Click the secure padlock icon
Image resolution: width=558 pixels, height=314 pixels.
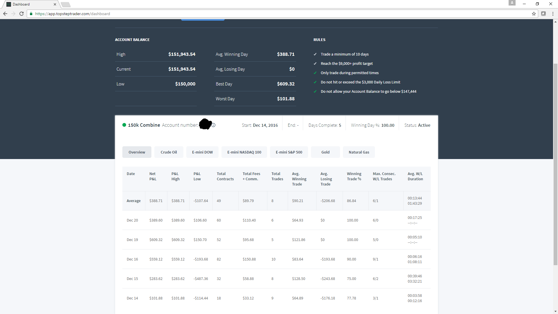(31, 14)
